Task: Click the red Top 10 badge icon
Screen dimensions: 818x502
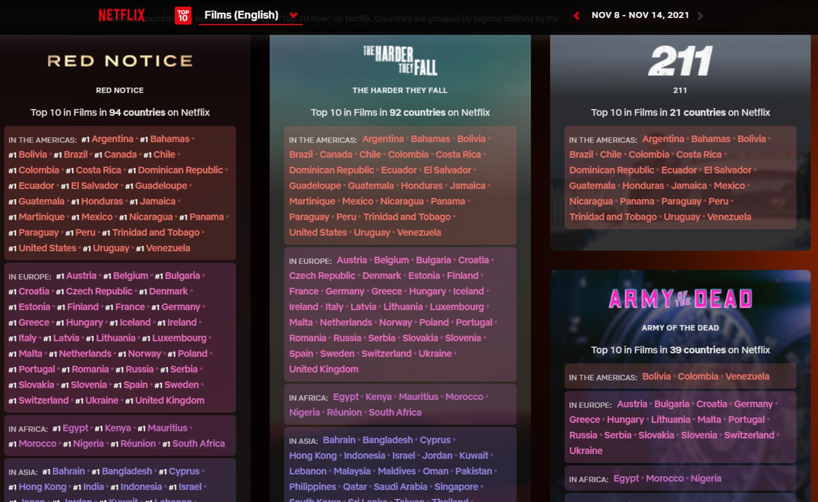Action: (x=183, y=15)
